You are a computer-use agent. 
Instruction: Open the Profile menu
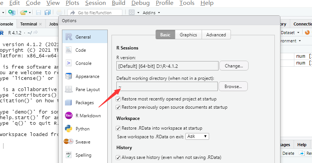(164, 3)
